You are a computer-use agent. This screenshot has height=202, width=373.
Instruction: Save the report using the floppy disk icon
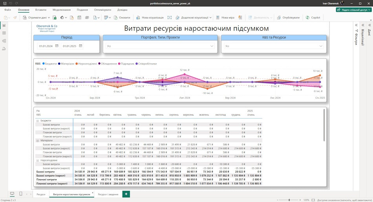click(x=5, y=3)
